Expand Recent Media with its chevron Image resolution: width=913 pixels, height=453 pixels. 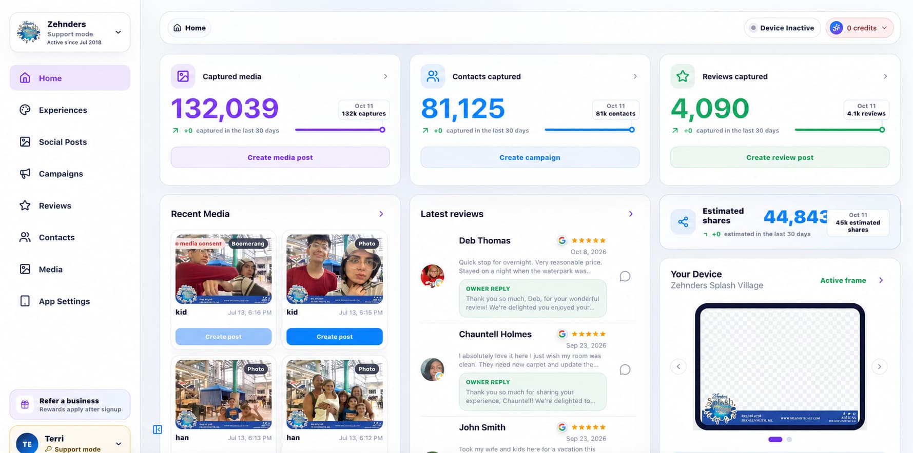381,214
